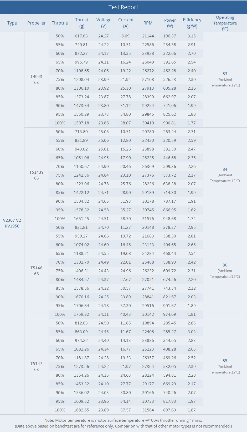Click the 1759.82 thrust value
The image size is (247, 432).
point(81,314)
